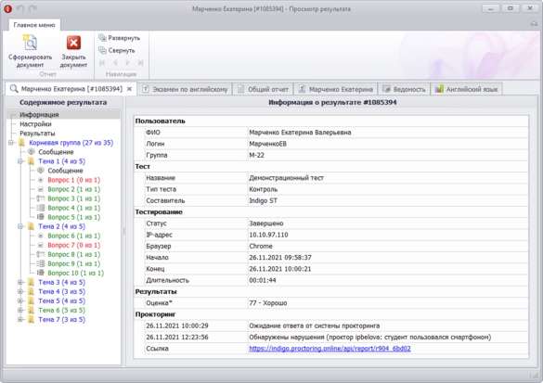
Task: Click the red application info icon in the title bar
Action: [x=7, y=9]
